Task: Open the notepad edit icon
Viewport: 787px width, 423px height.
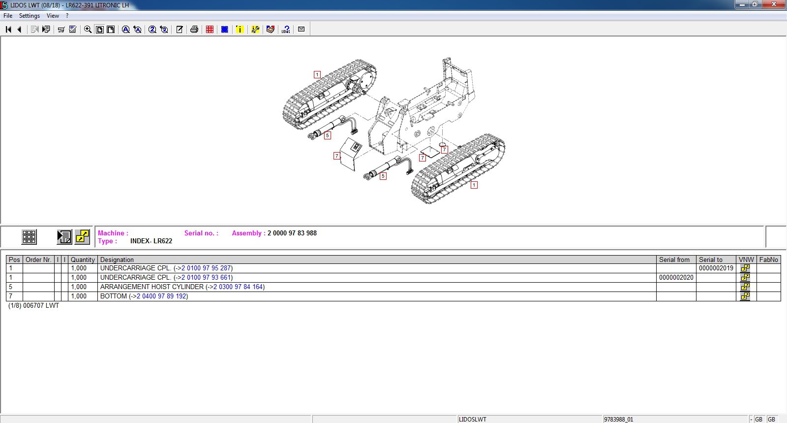Action: point(180,30)
